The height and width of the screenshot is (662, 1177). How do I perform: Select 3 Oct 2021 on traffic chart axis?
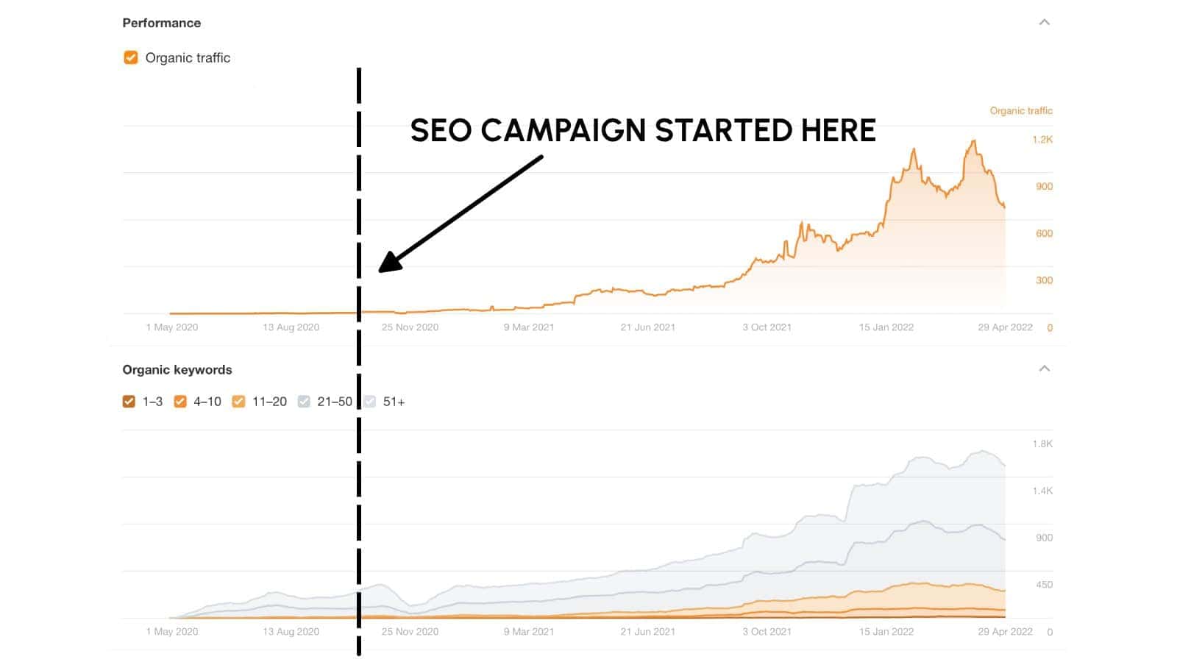tap(767, 327)
